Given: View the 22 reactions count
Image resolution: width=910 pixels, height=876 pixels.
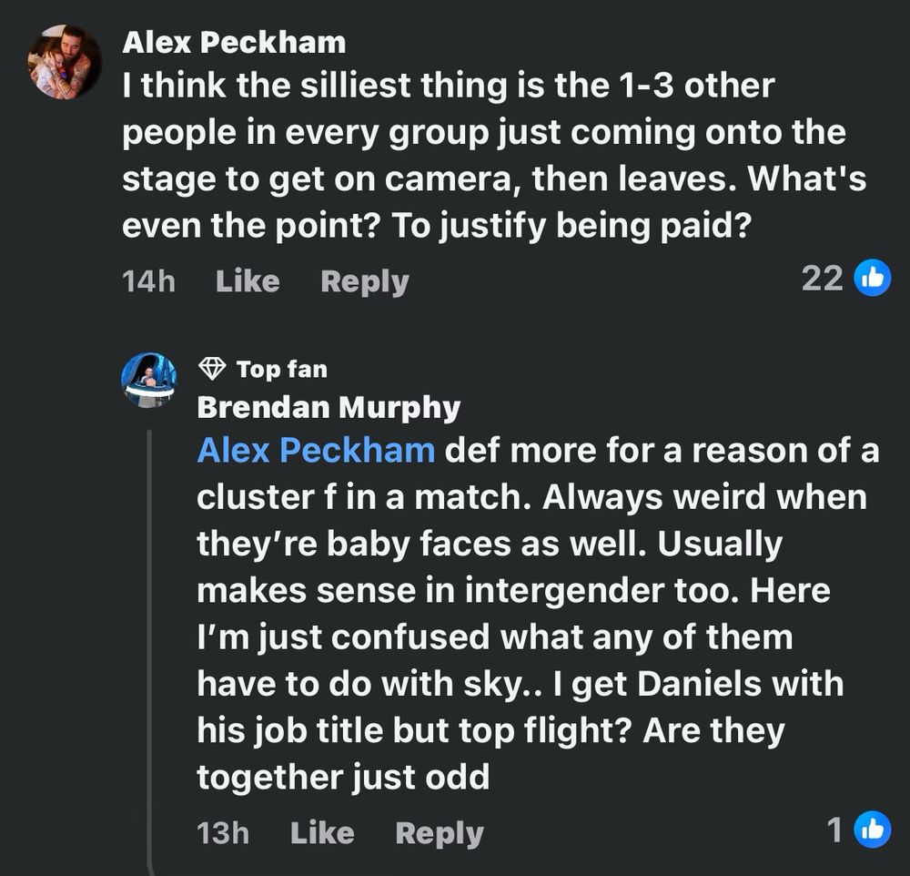Looking at the screenshot, I should click(x=822, y=279).
